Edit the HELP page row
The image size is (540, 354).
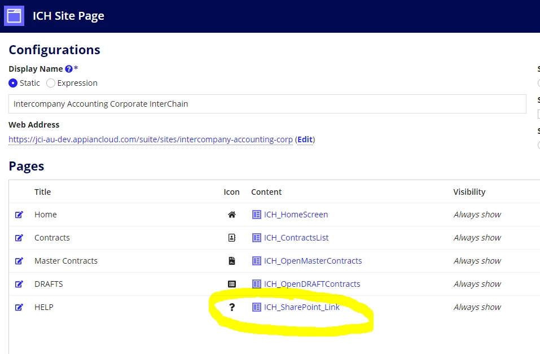[19, 307]
